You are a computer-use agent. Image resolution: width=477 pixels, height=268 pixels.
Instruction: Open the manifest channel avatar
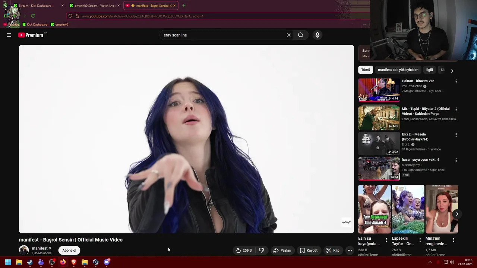coord(24,250)
